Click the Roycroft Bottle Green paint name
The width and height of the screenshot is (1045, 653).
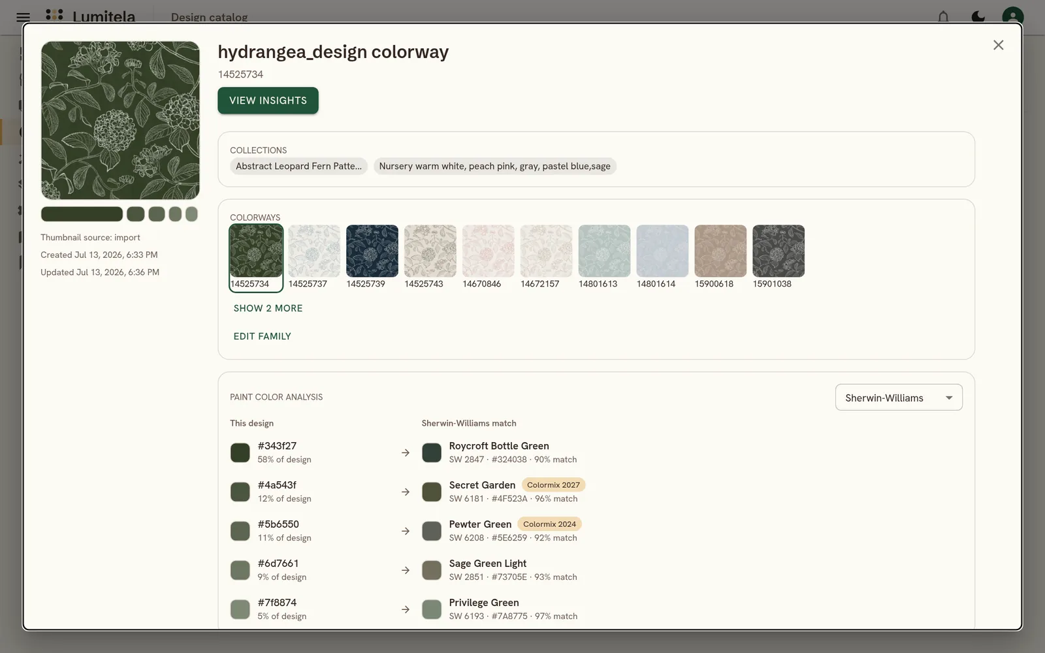tap(499, 446)
